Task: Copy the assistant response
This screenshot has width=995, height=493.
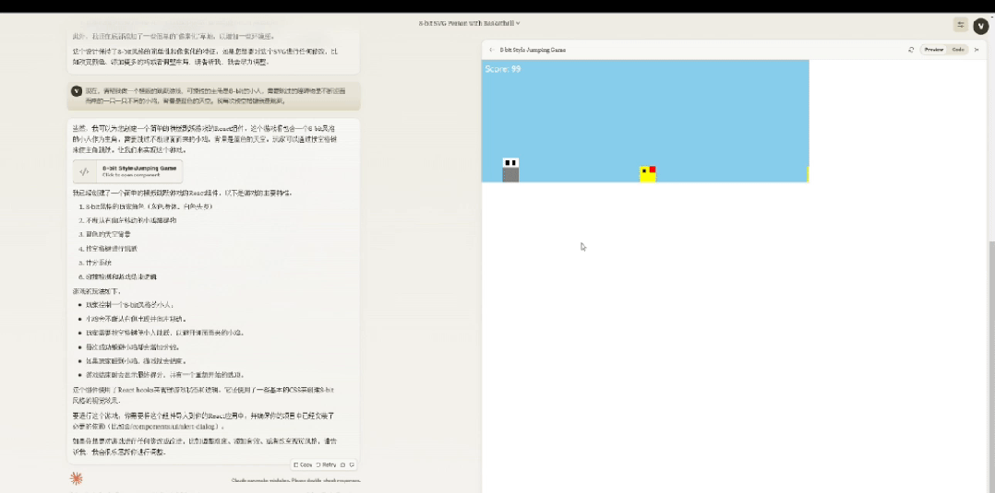Action: 303,464
